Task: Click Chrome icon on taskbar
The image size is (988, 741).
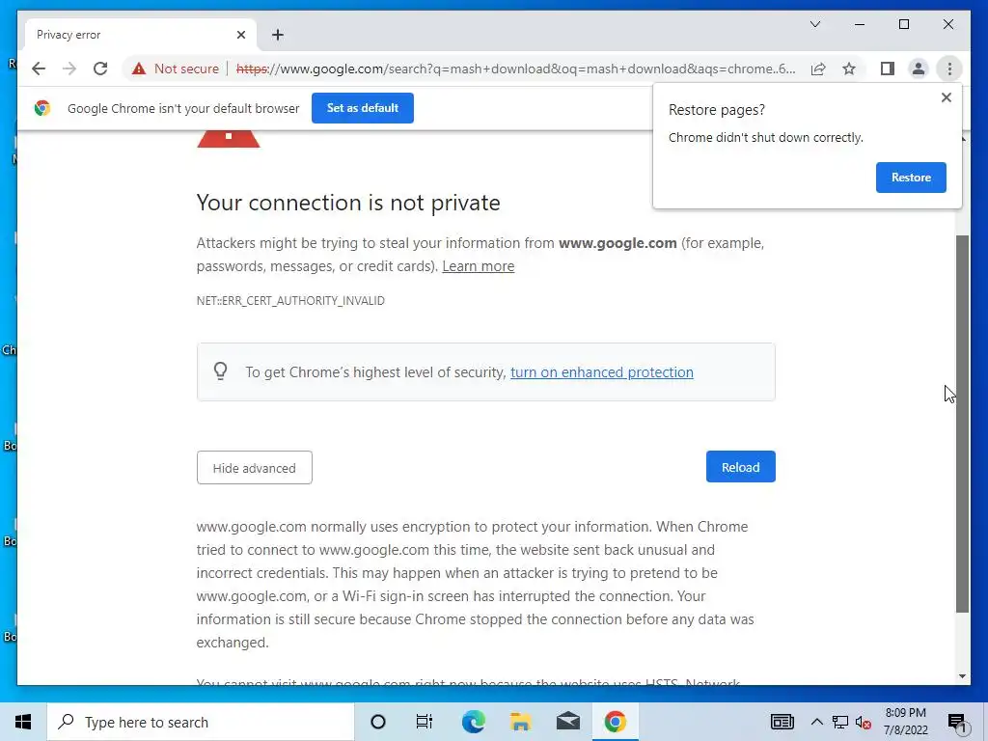Action: coord(615,722)
